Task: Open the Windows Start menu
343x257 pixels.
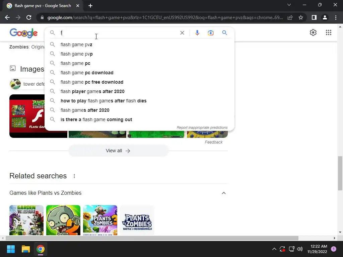Action: (x=11, y=249)
